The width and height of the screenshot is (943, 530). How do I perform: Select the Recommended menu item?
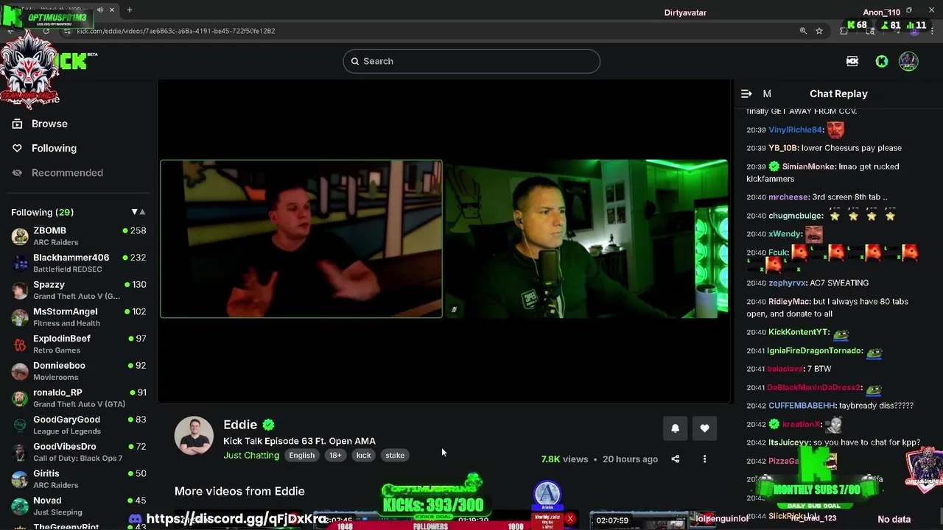click(x=67, y=172)
